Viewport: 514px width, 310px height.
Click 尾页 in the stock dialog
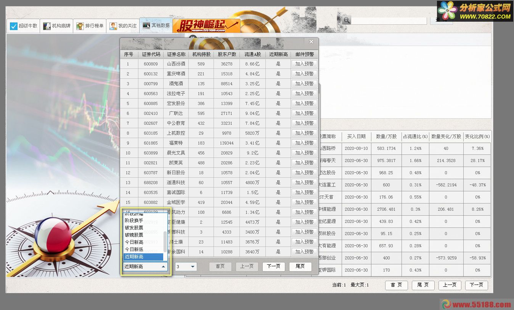[x=300, y=266]
